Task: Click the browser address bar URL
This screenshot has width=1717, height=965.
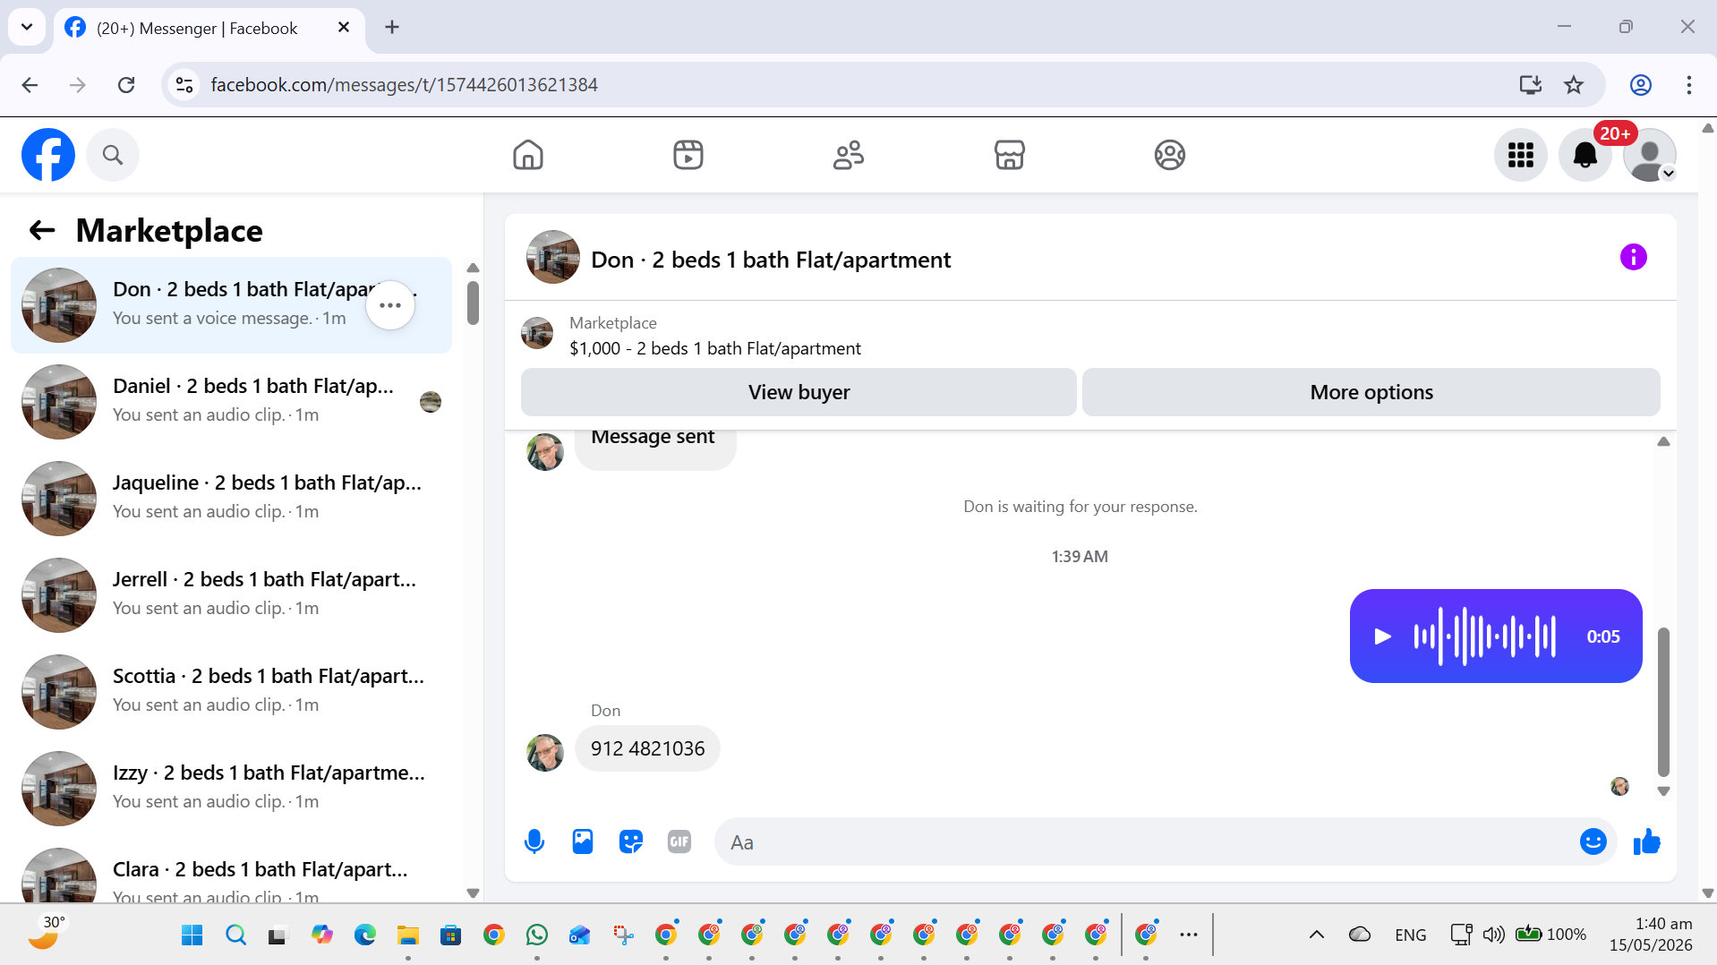Action: 404,84
